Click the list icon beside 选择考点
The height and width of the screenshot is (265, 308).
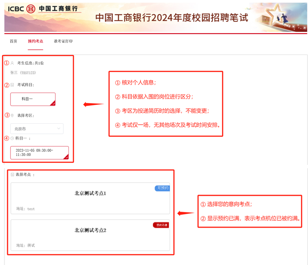12,175
